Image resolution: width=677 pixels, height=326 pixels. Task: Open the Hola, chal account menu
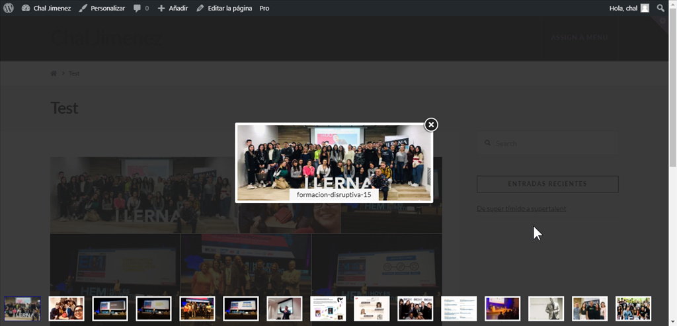click(629, 8)
